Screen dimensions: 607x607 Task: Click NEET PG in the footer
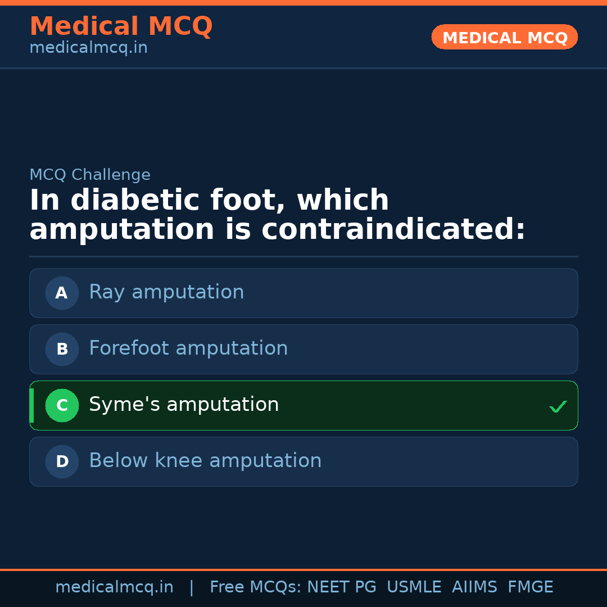click(342, 587)
